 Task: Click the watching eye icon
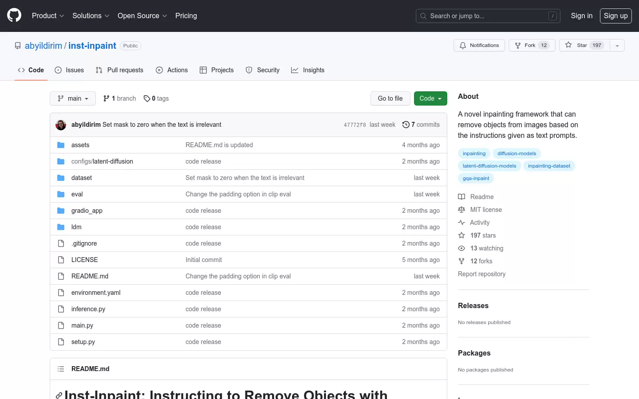tap(461, 248)
